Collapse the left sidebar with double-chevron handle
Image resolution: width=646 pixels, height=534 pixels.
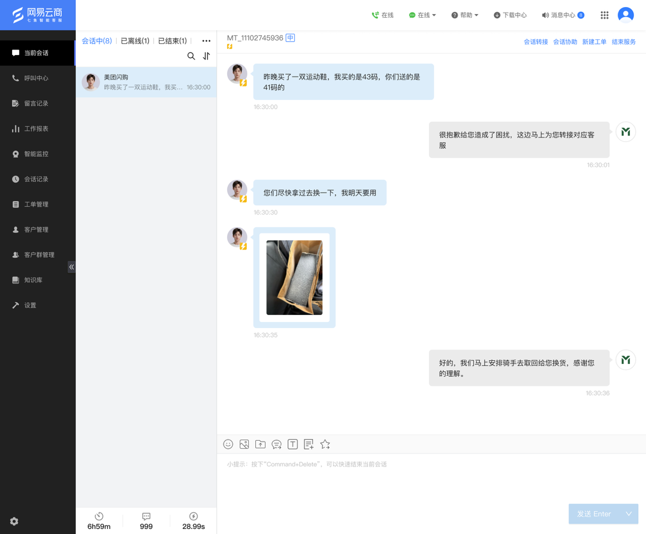pyautogui.click(x=71, y=267)
